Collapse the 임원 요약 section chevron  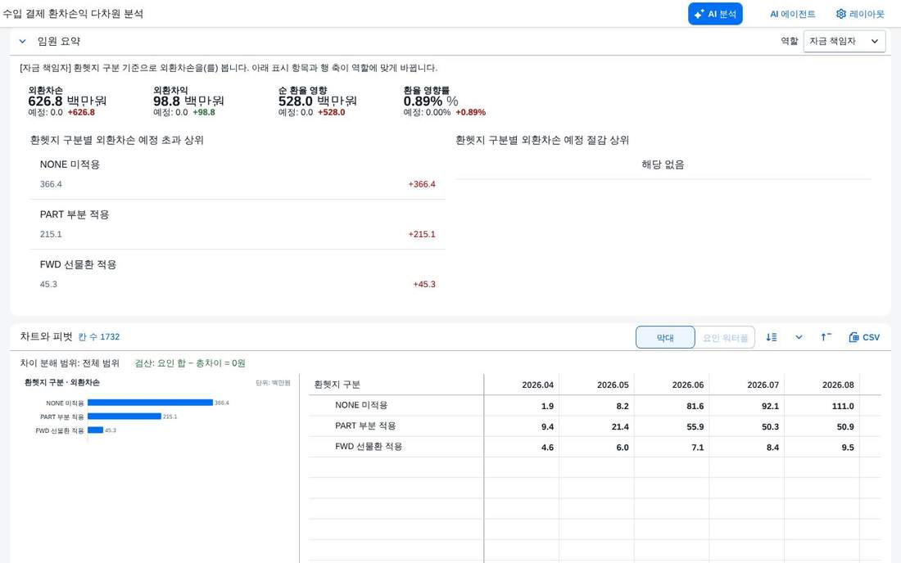point(22,41)
